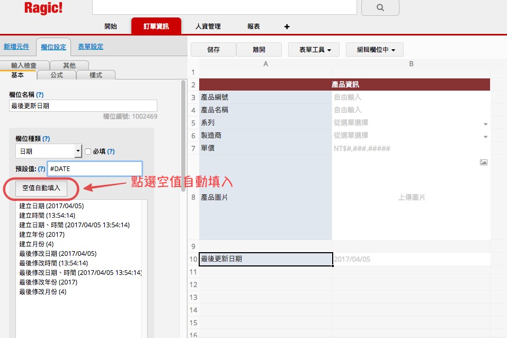This screenshot has width=507, height=338.
Task: Toggle the 必填 checkbox
Action: (88, 152)
